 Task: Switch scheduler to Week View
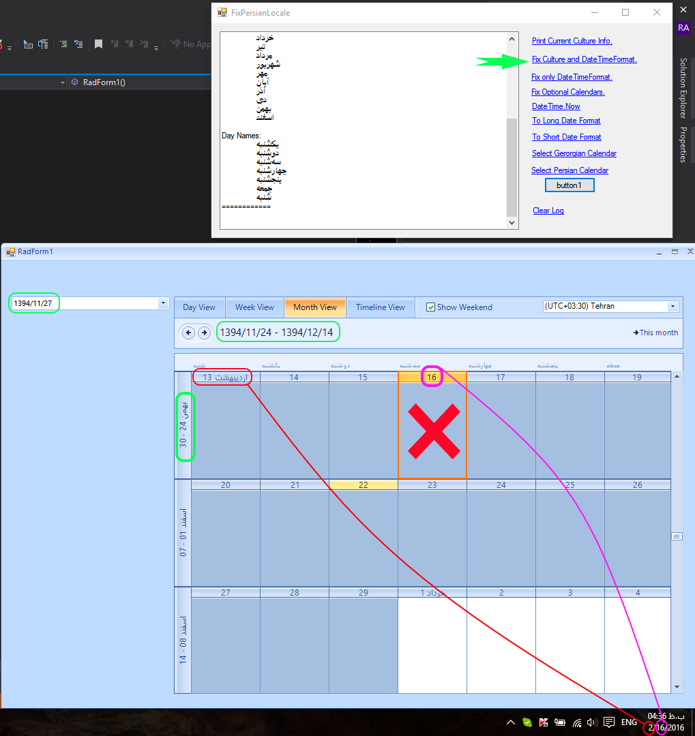coord(254,307)
